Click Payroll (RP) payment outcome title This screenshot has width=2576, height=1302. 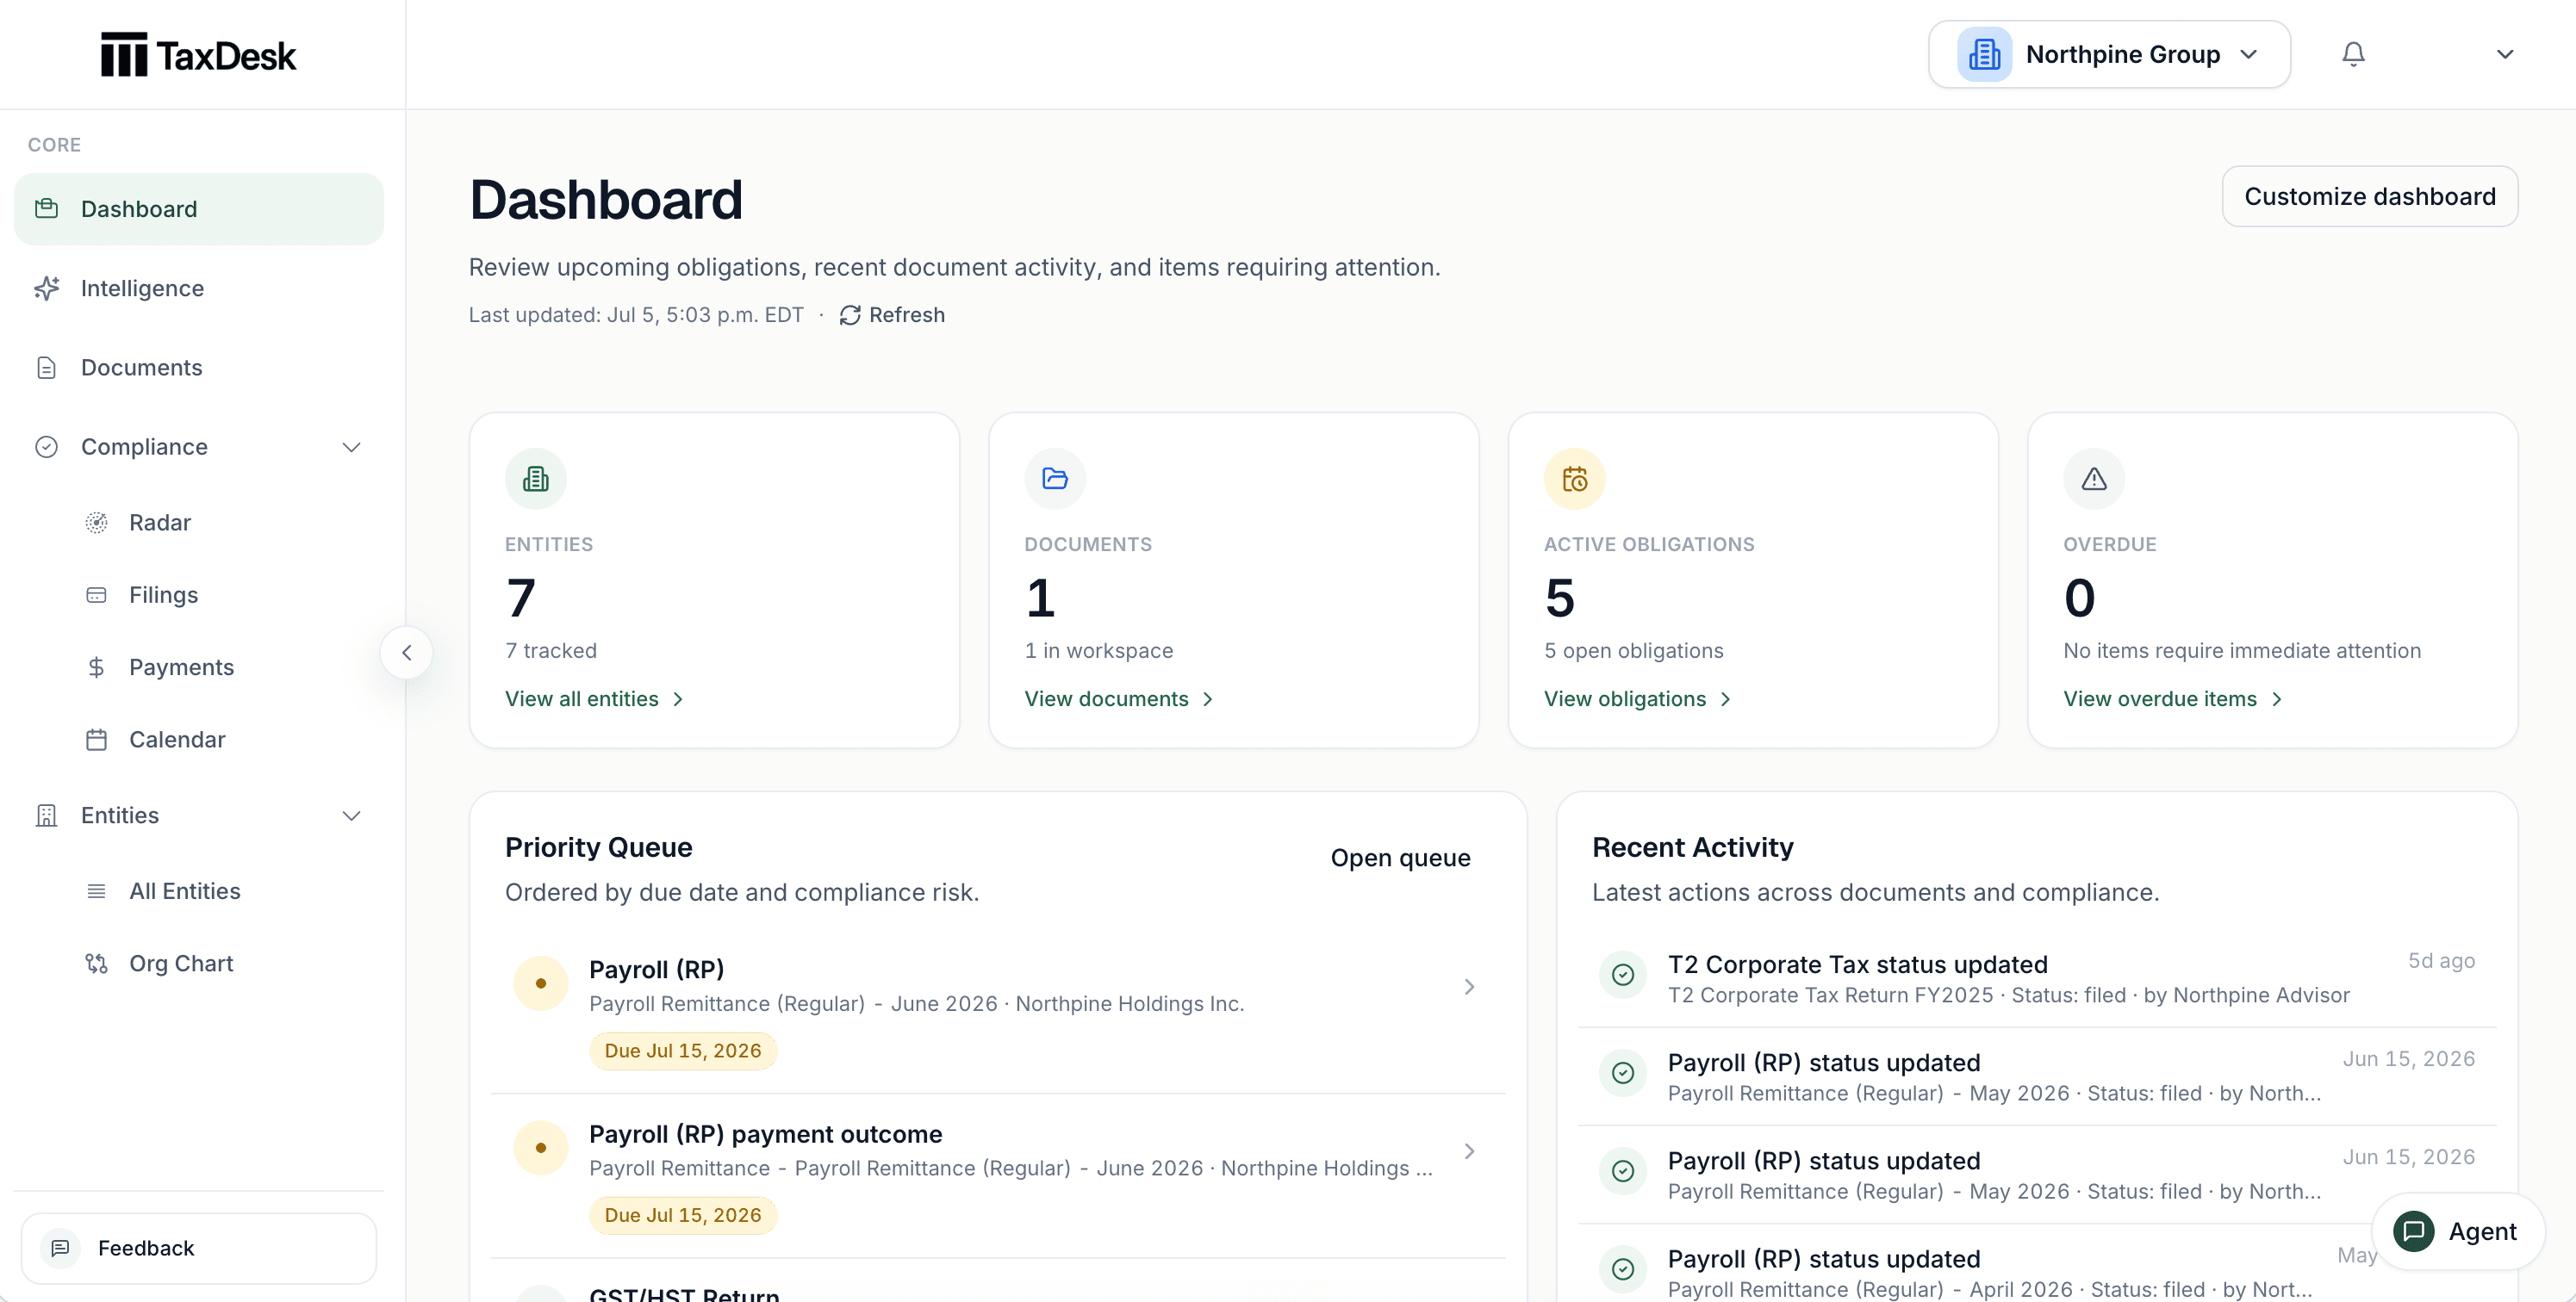coord(765,1134)
